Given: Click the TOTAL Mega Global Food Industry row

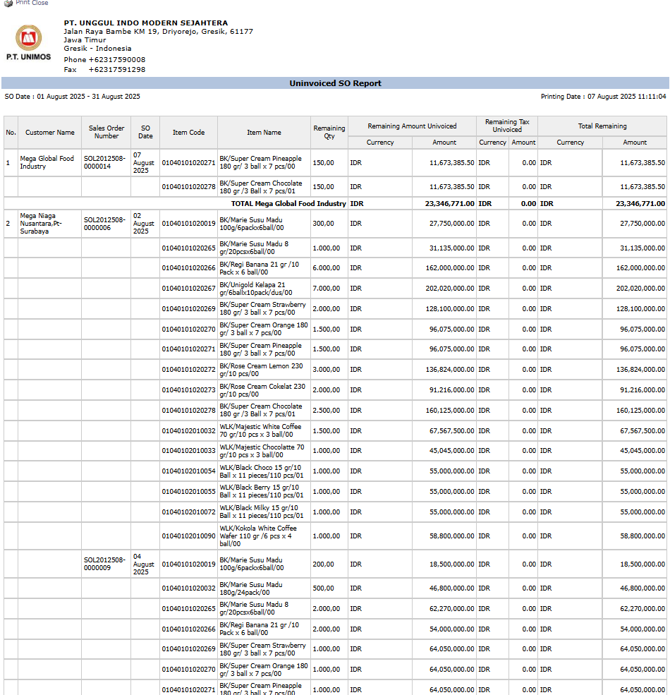Looking at the screenshot, I should [288, 203].
